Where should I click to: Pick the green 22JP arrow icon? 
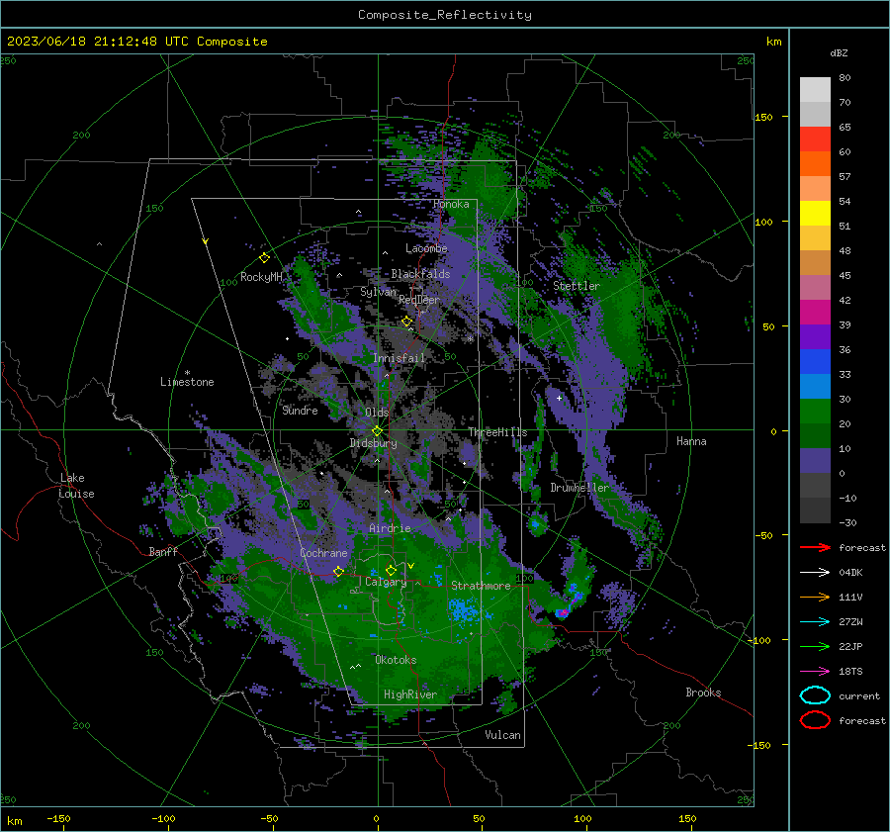[x=815, y=646]
